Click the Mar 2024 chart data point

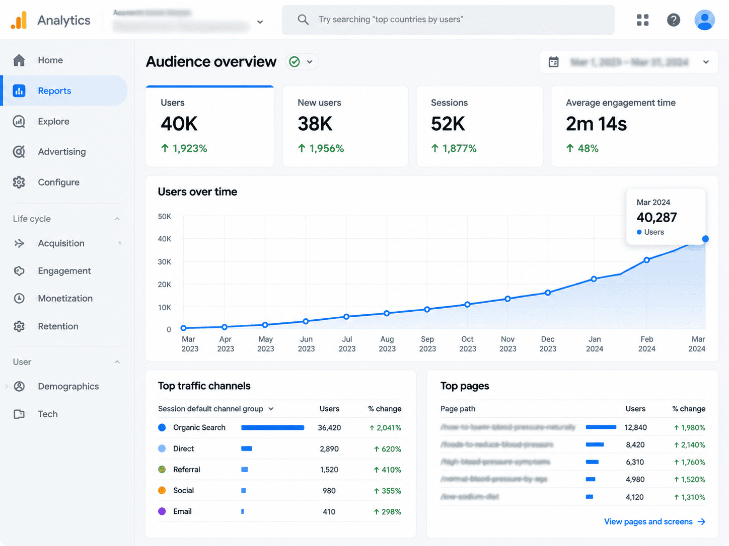(705, 239)
